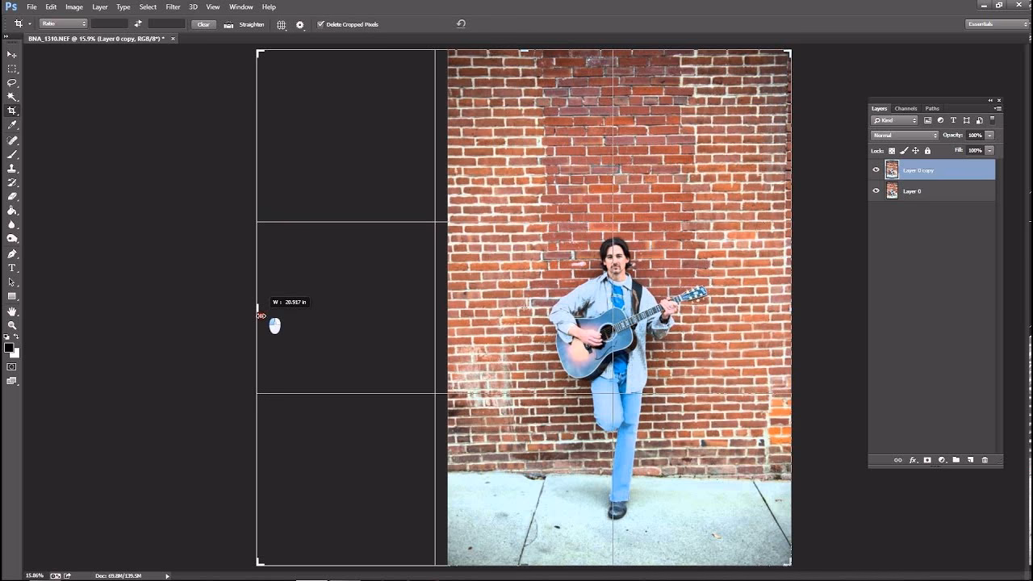Click the Clear button in options bar
The width and height of the screenshot is (1033, 581).
203,25
